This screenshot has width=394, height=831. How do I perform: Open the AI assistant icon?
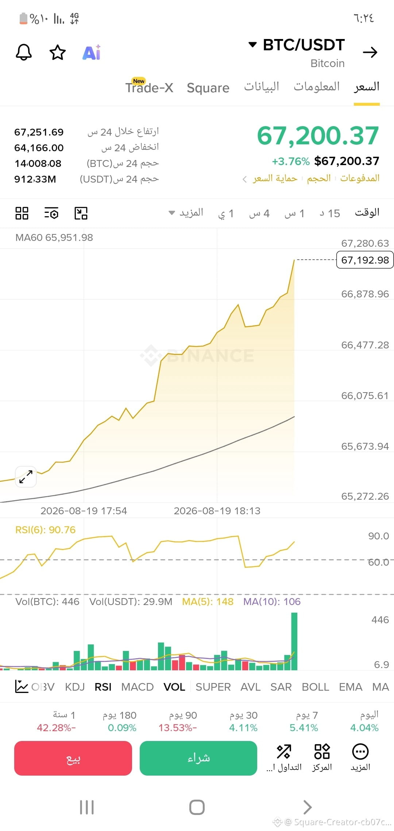[92, 52]
